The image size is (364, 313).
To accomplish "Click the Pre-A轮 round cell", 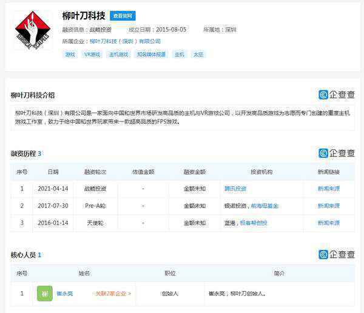I will 95,206.
